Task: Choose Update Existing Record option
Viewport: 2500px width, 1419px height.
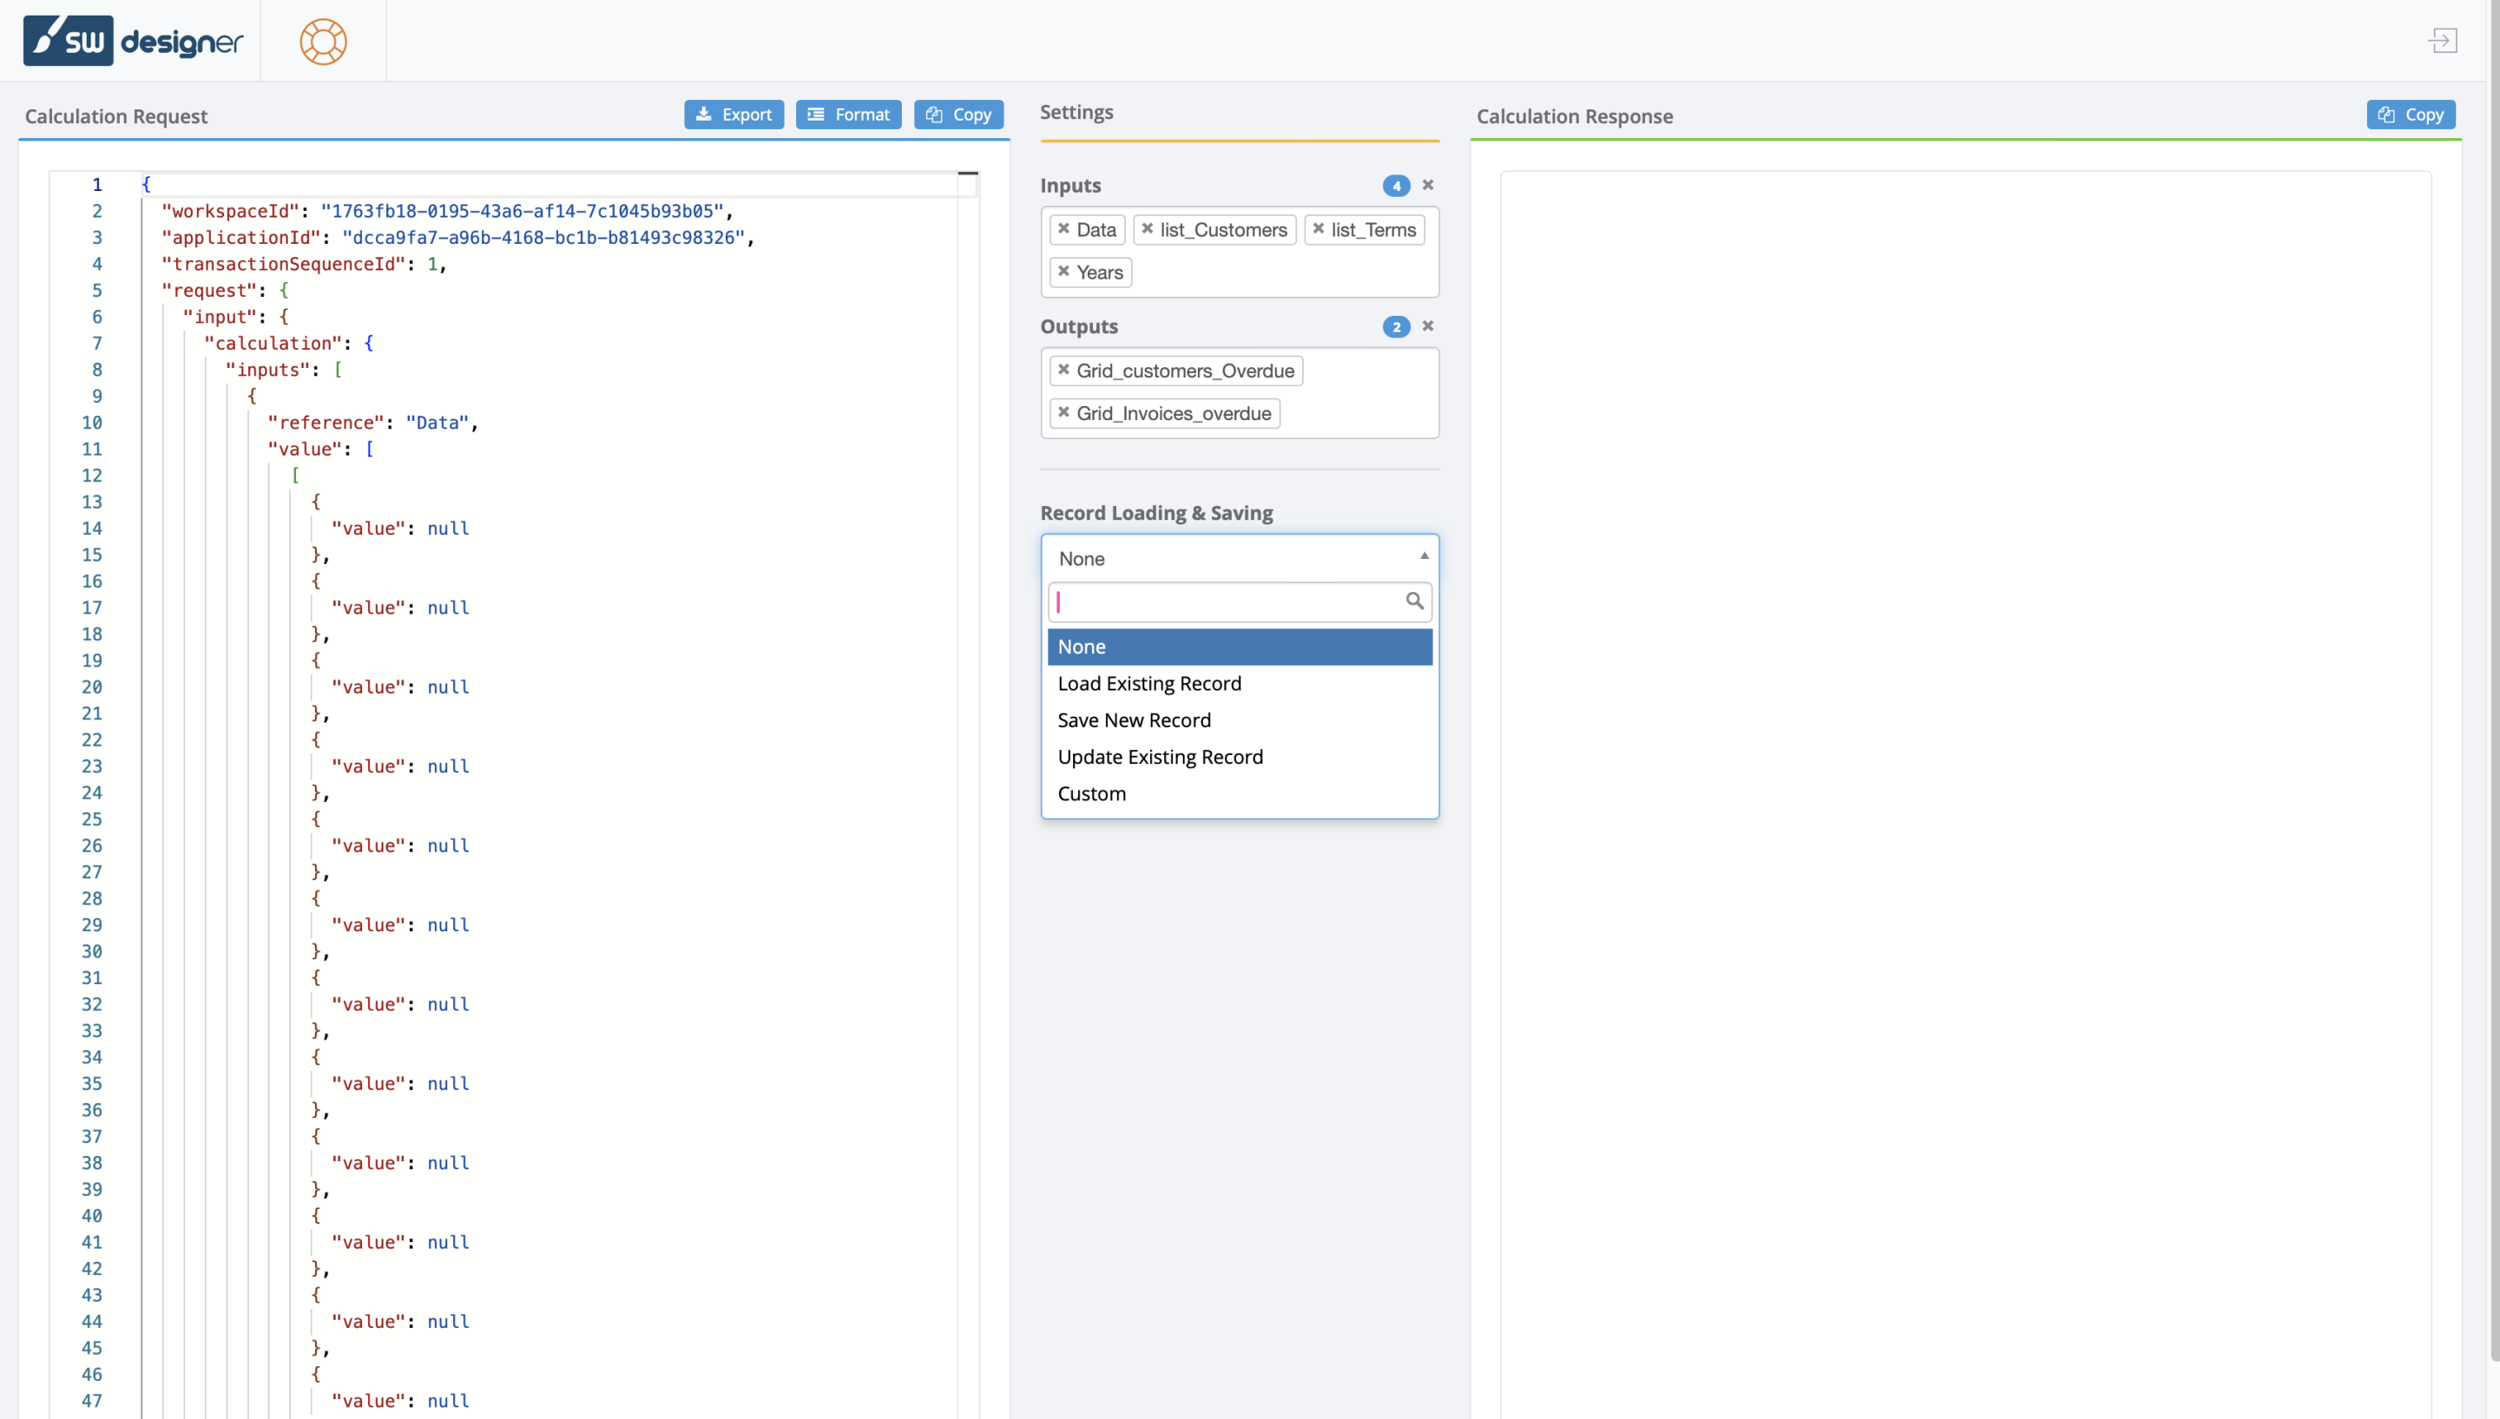Action: coord(1160,756)
